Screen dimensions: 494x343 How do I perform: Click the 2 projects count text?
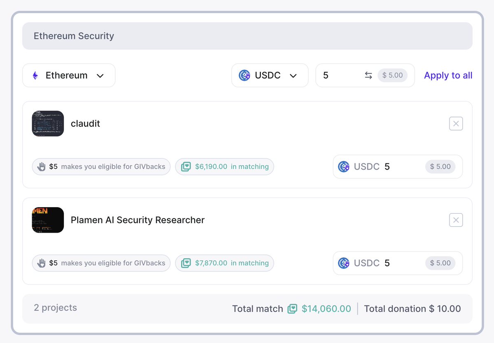click(56, 308)
